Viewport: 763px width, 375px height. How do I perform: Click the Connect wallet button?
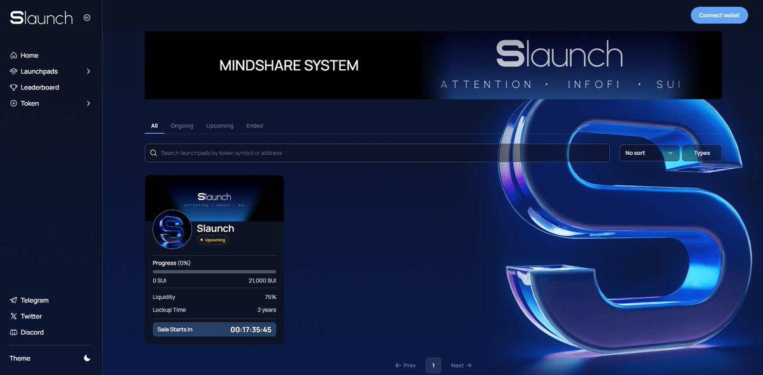click(719, 15)
